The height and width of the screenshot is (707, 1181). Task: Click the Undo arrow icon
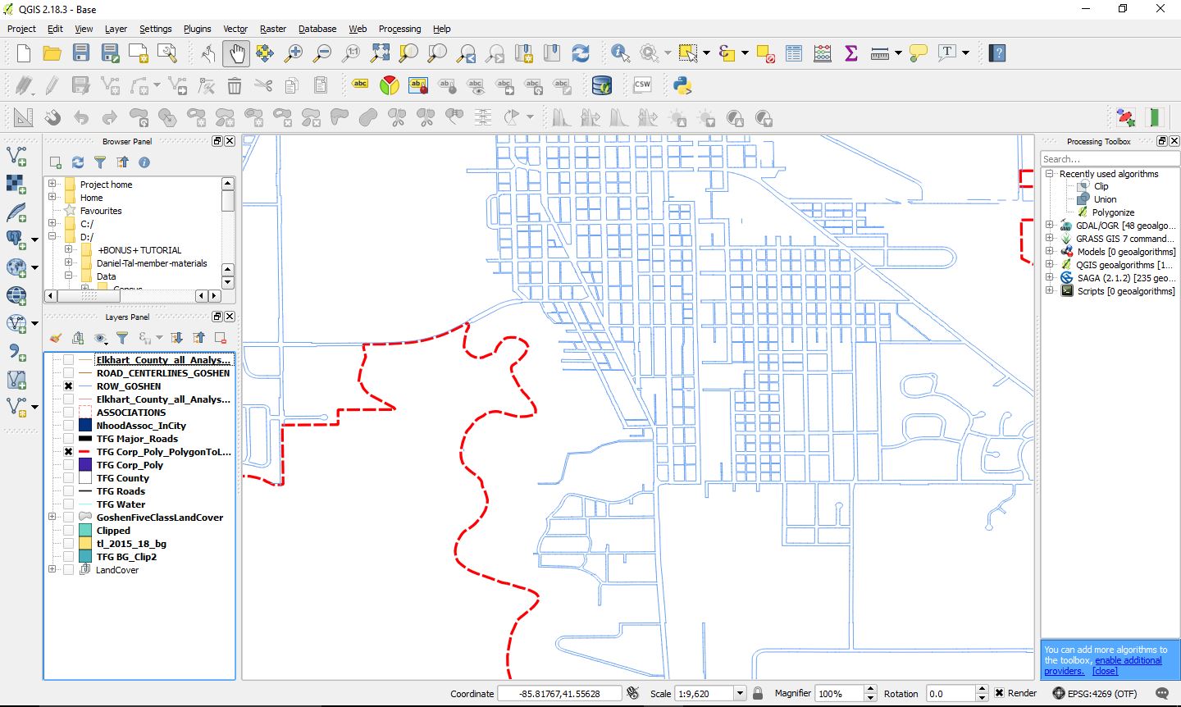tap(81, 117)
